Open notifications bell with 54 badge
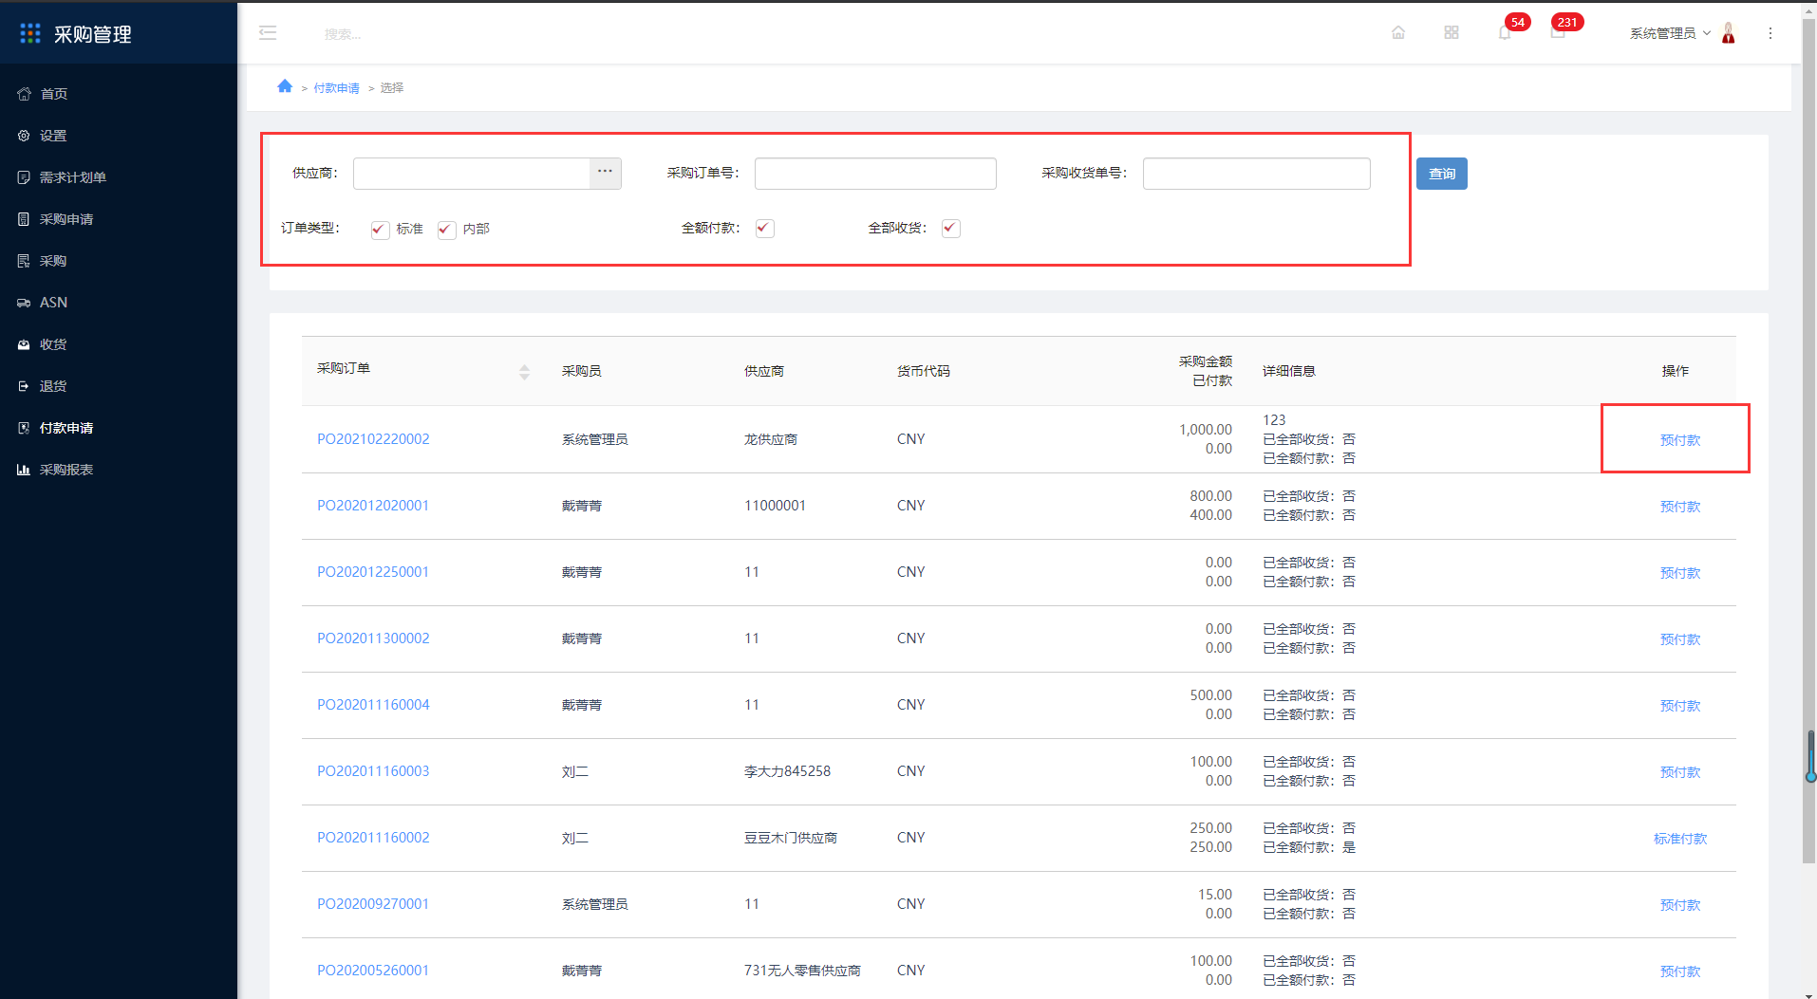1817x999 pixels. (x=1505, y=32)
